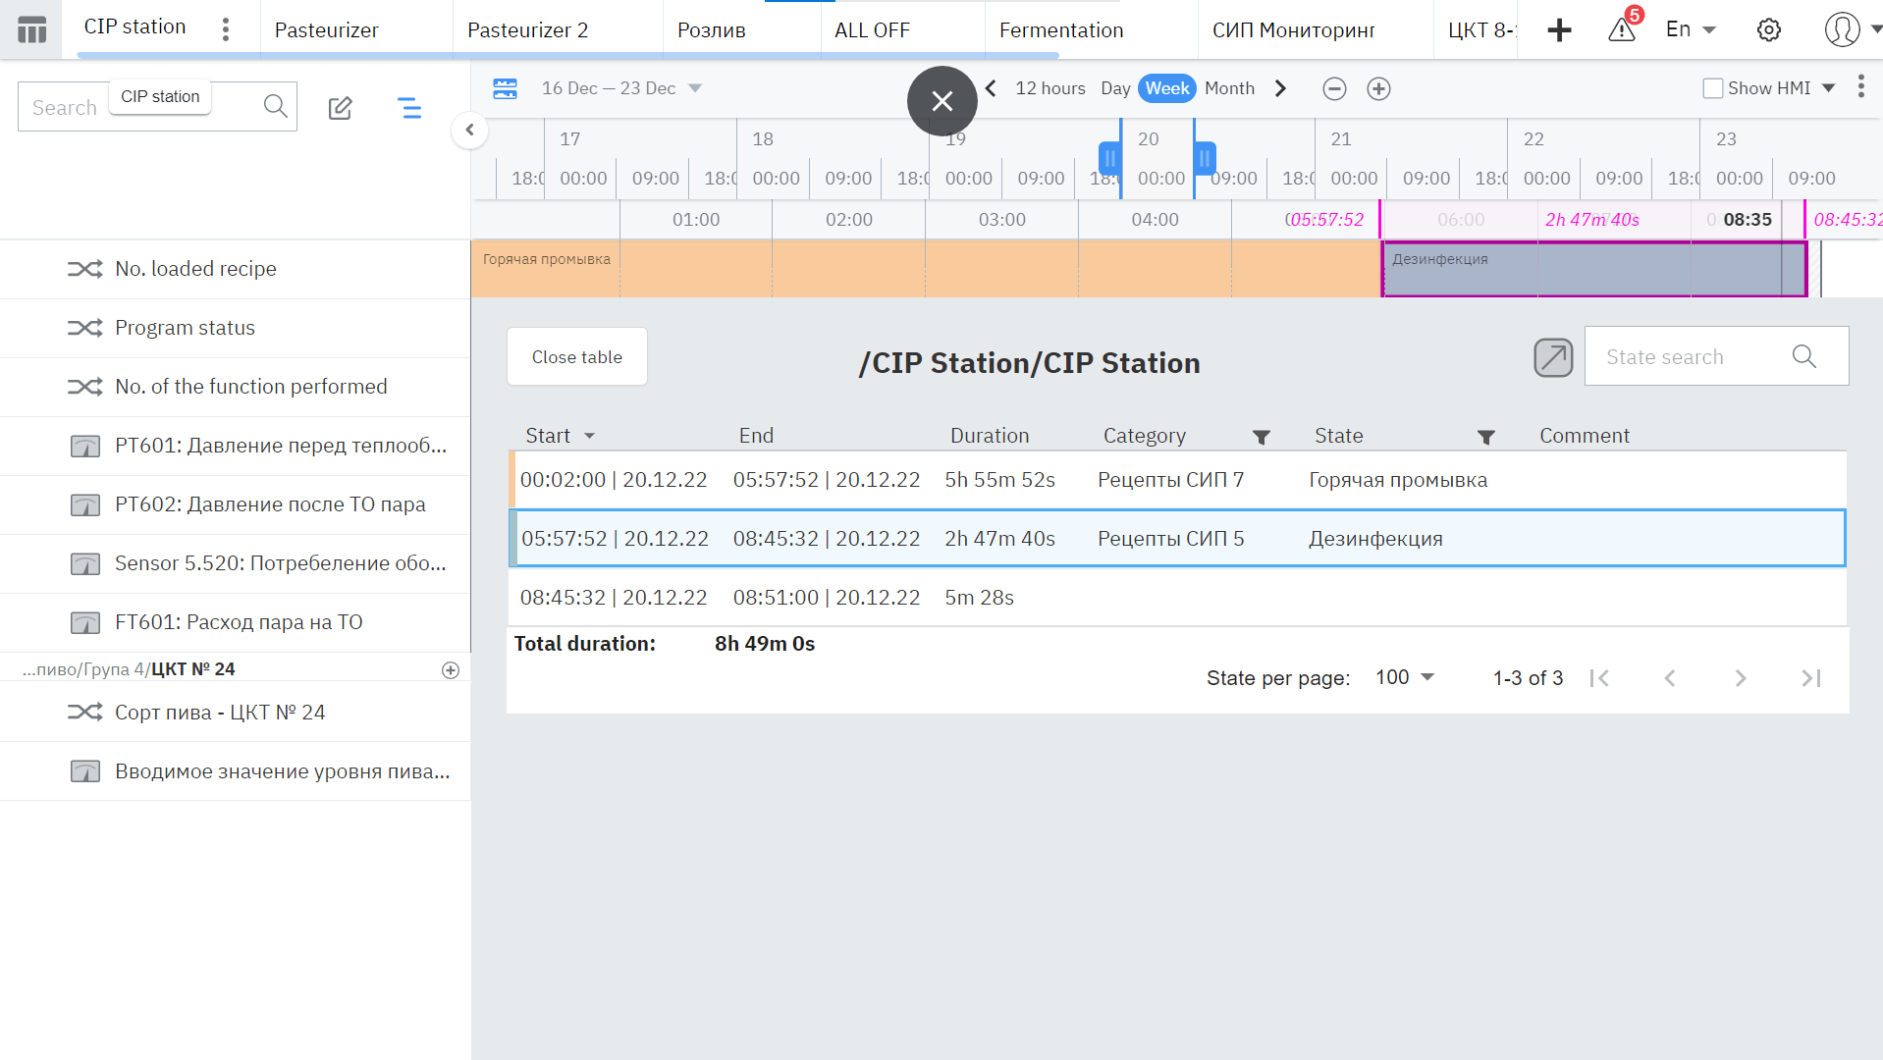Click the settings gear icon

click(x=1768, y=29)
